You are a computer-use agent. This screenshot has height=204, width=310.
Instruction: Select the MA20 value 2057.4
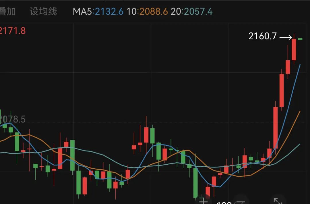click(x=198, y=11)
